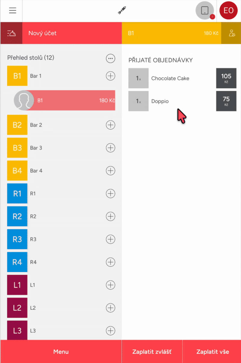
Task: Click Nový účet to create new bill
Action: point(72,33)
